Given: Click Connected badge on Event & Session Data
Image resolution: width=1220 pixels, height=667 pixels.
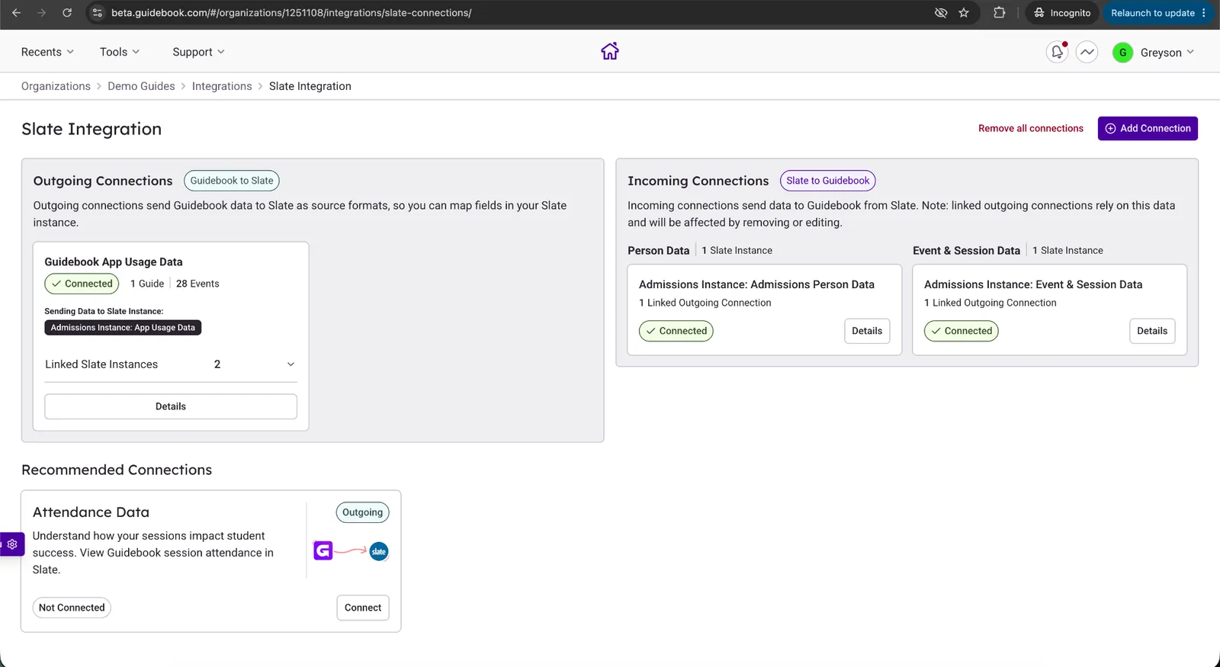Looking at the screenshot, I should (962, 331).
